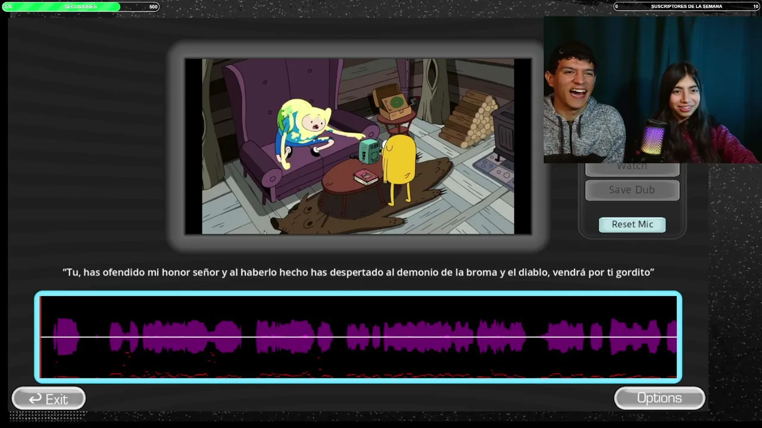Click the Save Dub button

click(632, 190)
